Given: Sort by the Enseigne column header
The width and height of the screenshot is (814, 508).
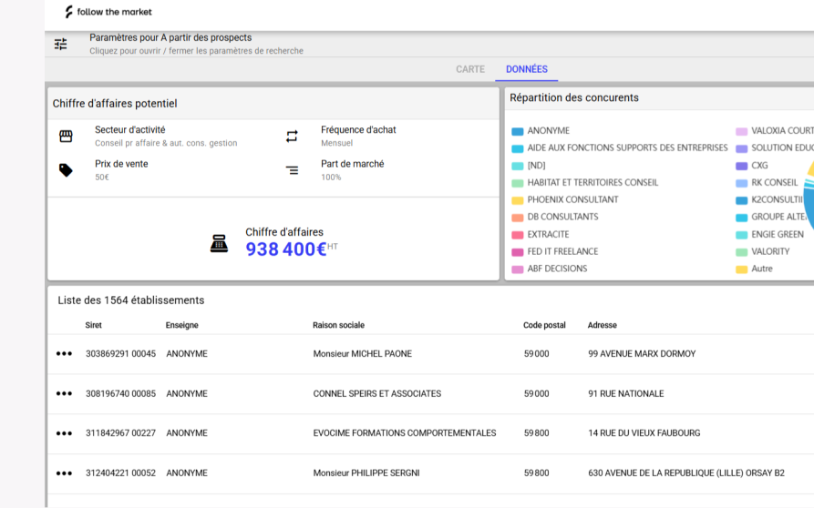Looking at the screenshot, I should (181, 325).
